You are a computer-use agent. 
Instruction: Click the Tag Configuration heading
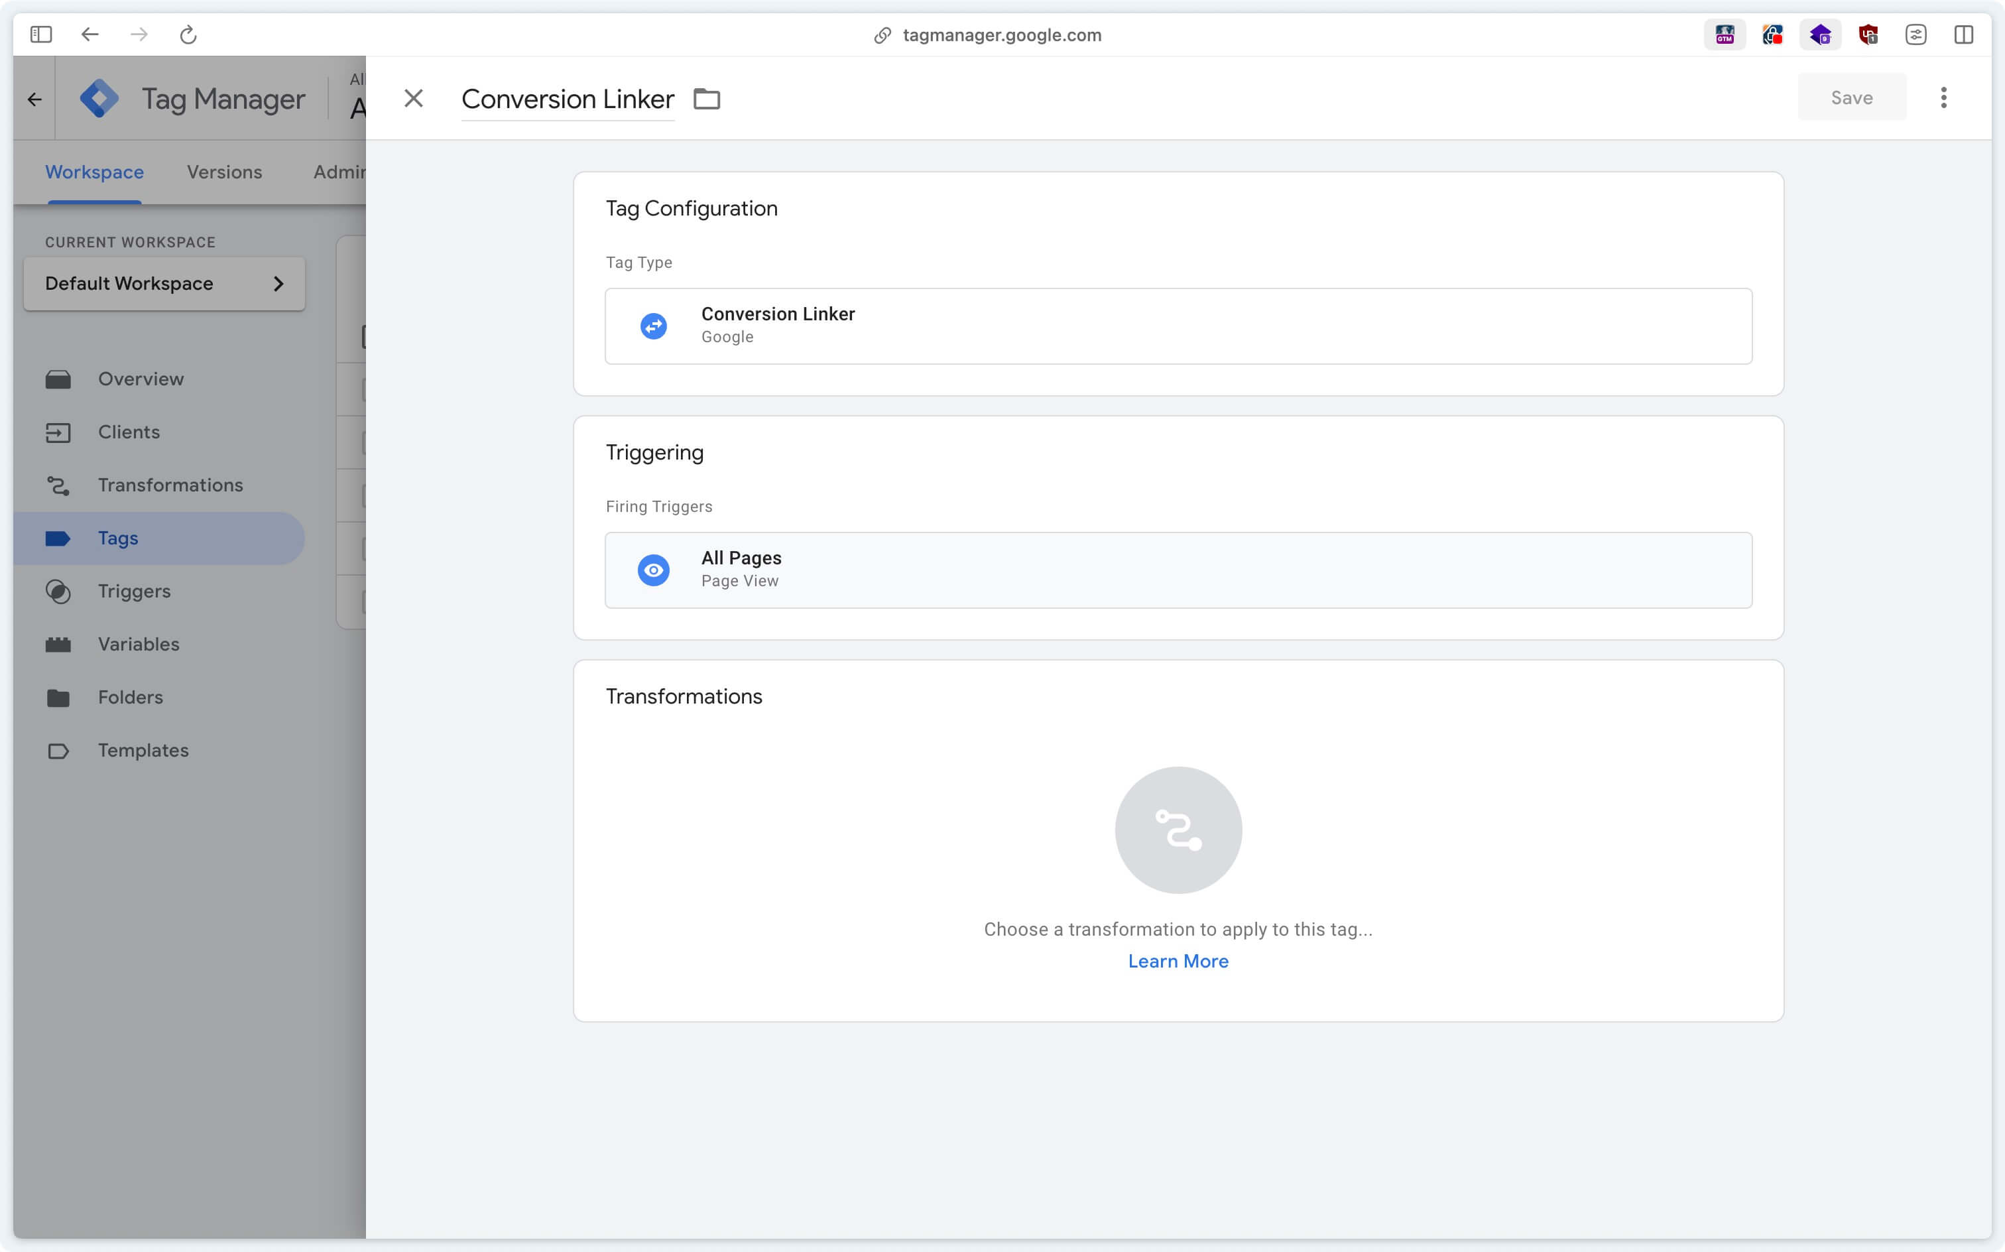click(692, 209)
